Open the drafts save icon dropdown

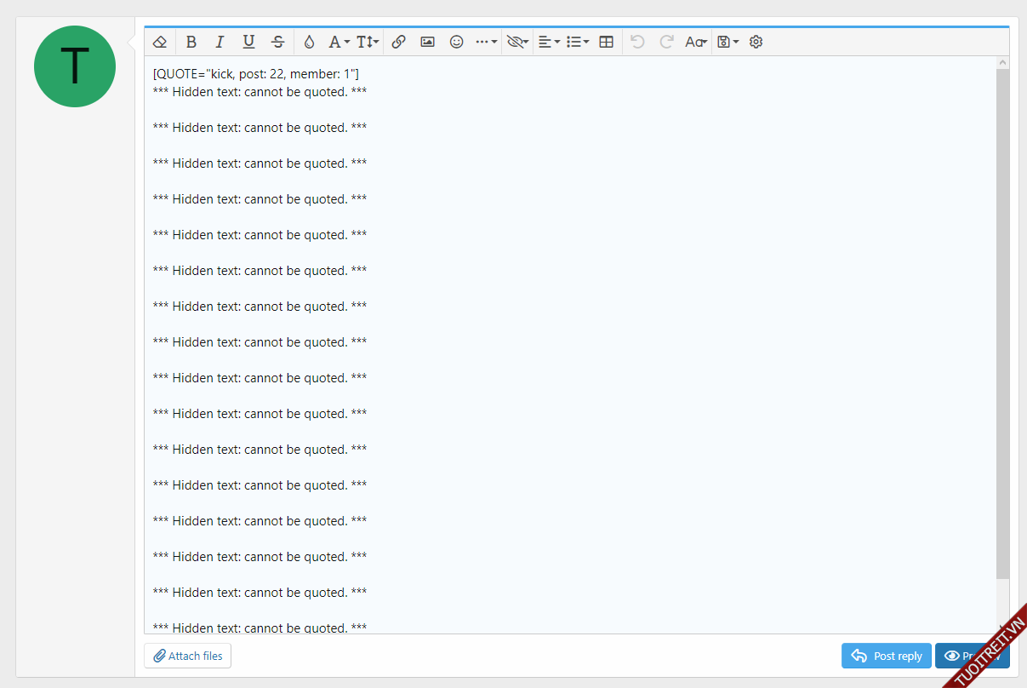click(727, 42)
